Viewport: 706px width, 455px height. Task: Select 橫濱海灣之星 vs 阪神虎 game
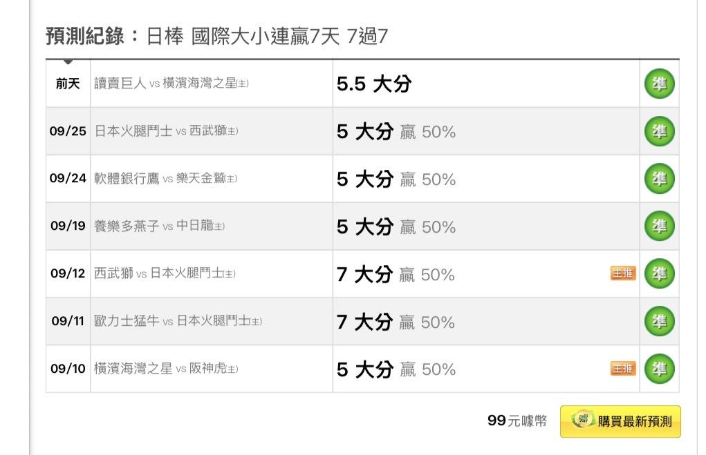point(166,369)
